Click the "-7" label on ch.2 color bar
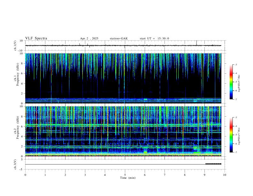The width and height of the screenshot is (253, 196). [235, 152]
